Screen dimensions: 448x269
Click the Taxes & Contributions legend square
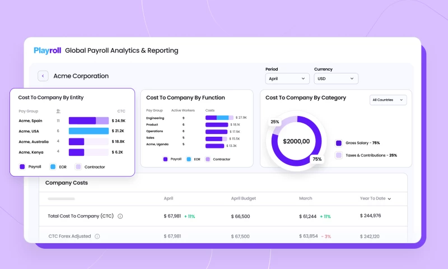[339, 155]
